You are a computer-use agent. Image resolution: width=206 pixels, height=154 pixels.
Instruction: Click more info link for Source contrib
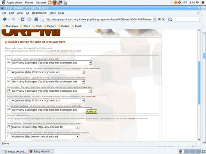[54, 59]
